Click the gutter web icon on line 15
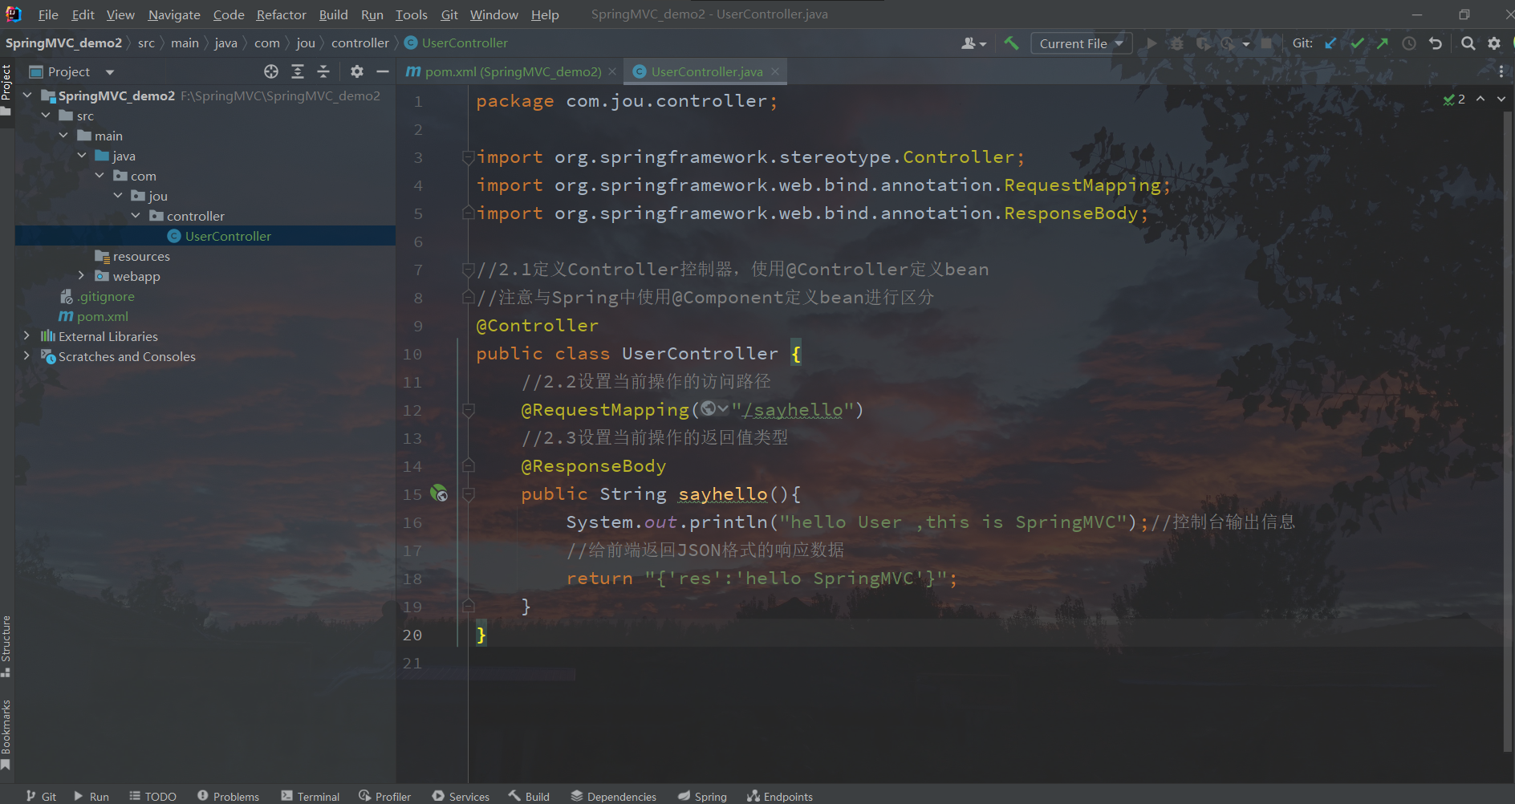The image size is (1515, 804). [439, 493]
